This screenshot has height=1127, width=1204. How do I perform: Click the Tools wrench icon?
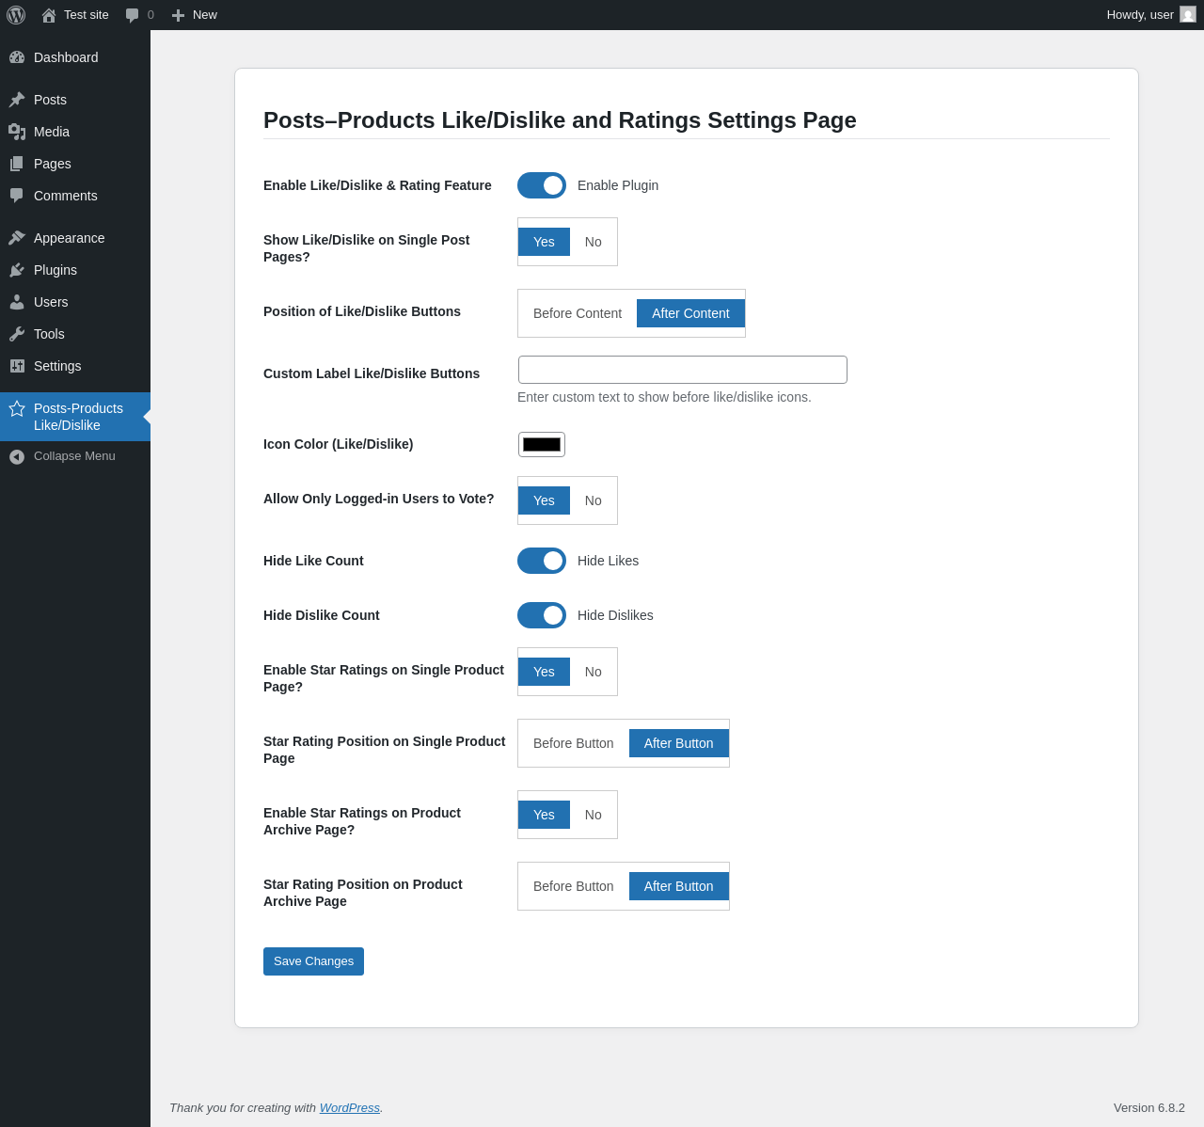click(x=17, y=334)
